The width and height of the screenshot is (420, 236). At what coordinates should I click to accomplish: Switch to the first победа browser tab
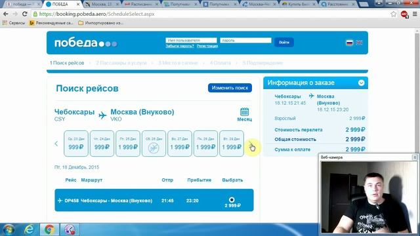[x=22, y=5]
